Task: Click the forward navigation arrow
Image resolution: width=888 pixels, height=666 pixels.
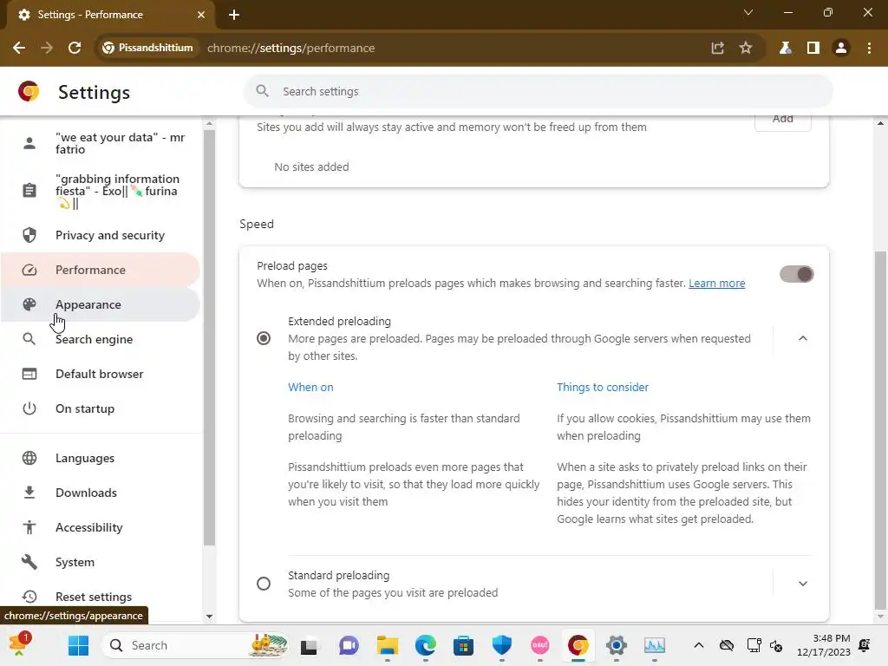Action: click(47, 49)
